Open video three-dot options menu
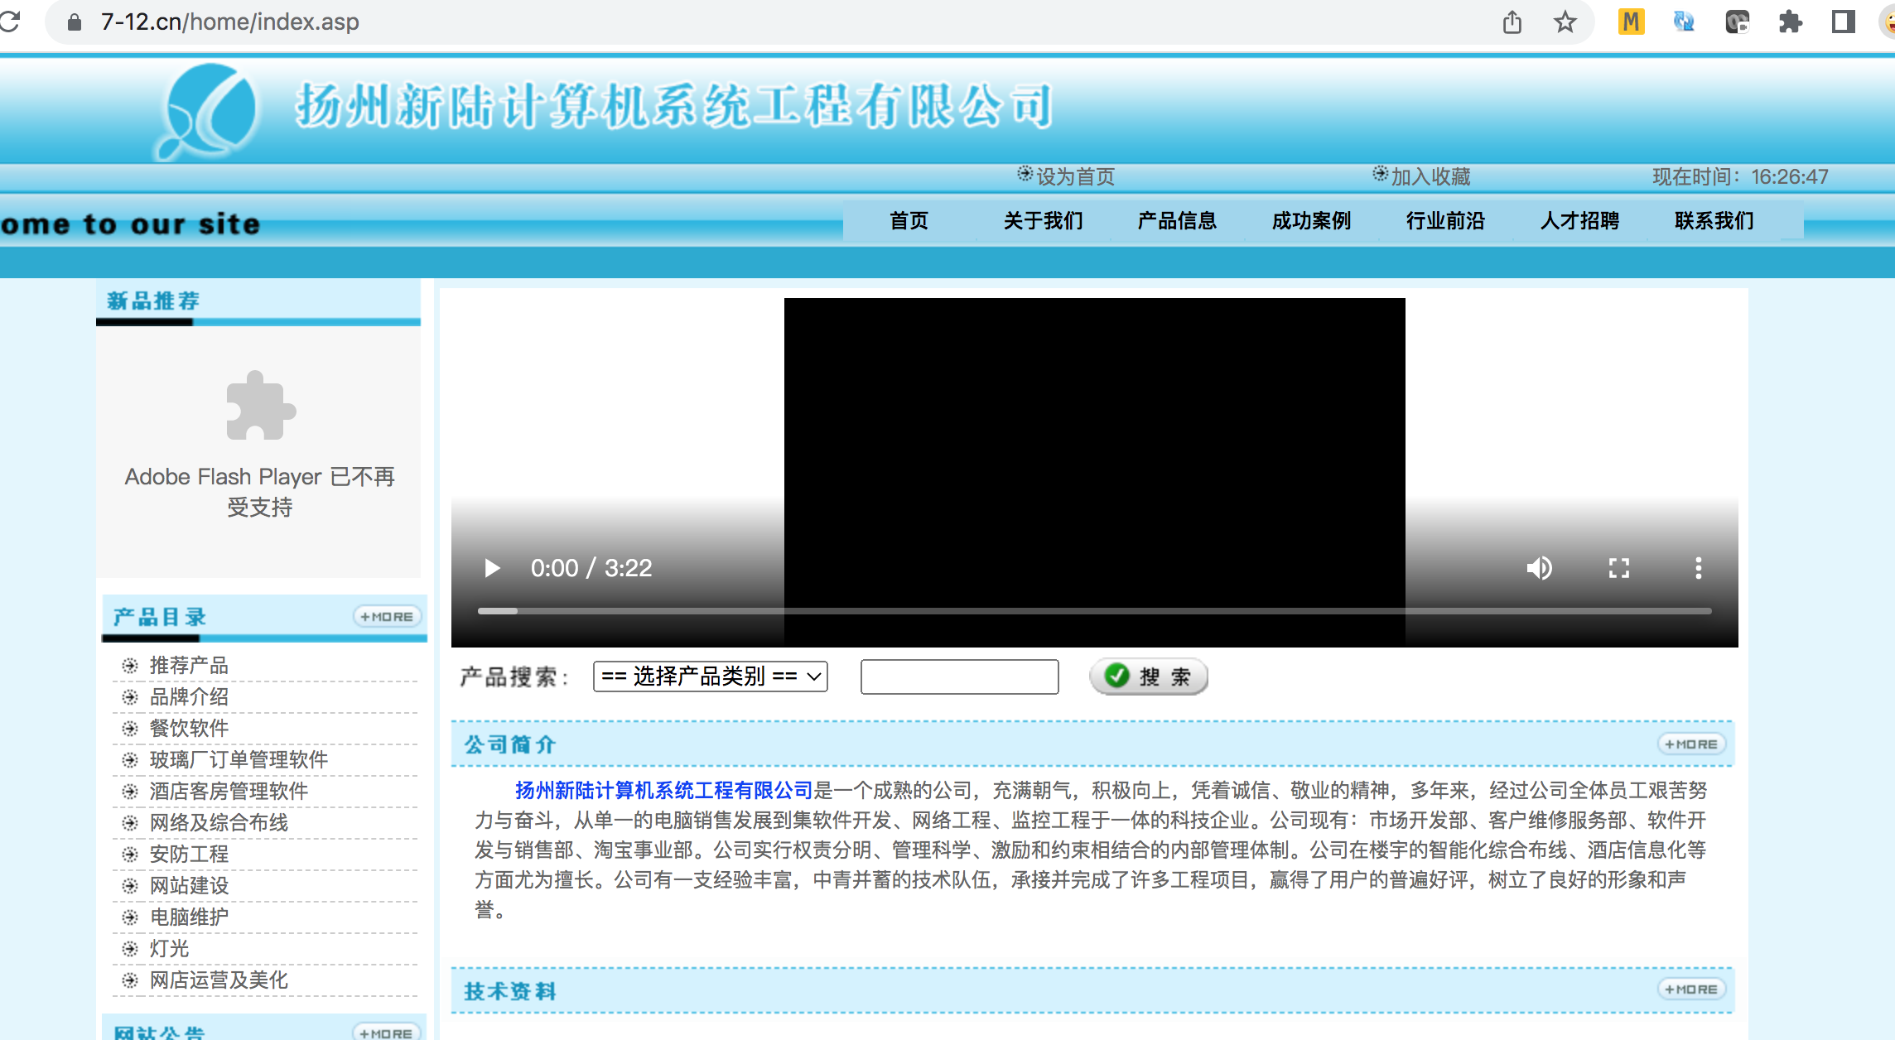Viewport: 1895px width, 1040px height. coord(1698,568)
